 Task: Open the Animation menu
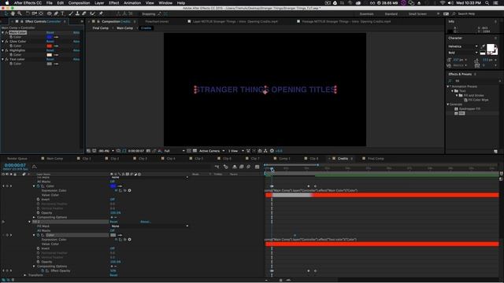[x=132, y=3]
